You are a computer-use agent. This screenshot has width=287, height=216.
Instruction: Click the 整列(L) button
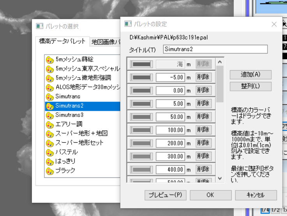(x=250, y=86)
